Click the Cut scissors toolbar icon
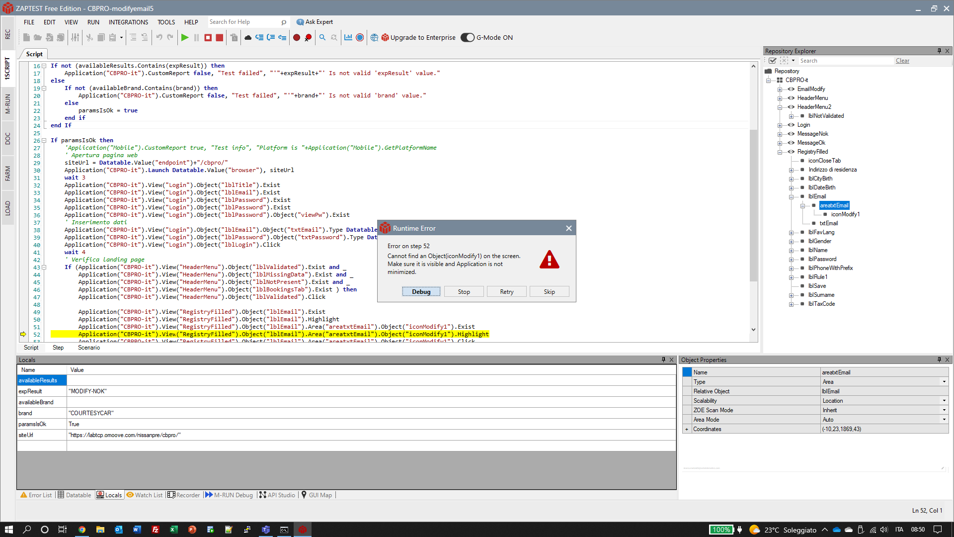 tap(89, 37)
